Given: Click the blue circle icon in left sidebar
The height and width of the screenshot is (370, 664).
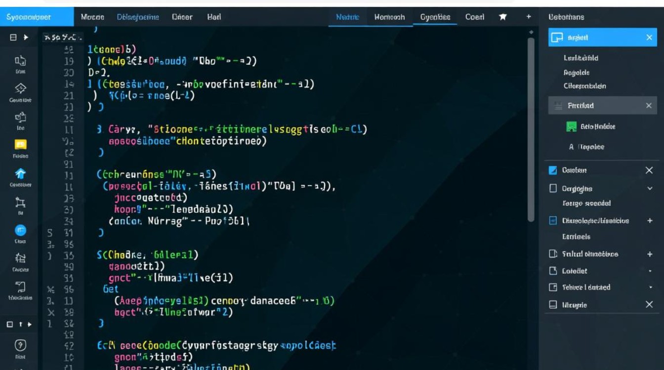Looking at the screenshot, I should pyautogui.click(x=20, y=230).
